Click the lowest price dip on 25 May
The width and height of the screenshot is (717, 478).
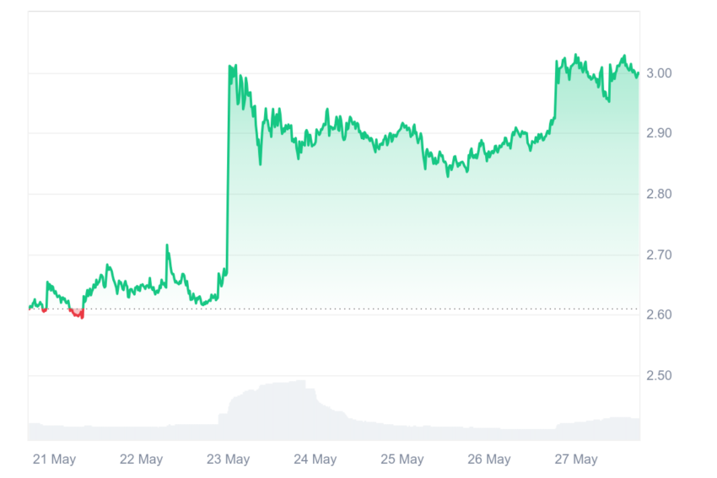click(448, 175)
